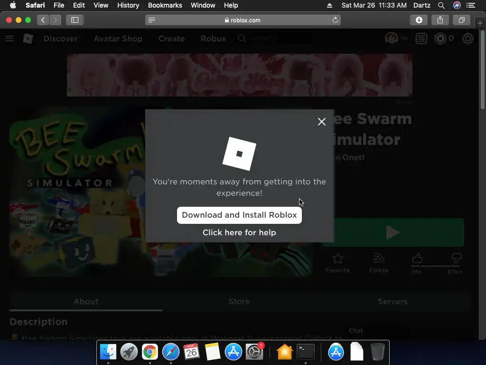Open Notification Center list icon
This screenshot has height=365, width=486.
pos(471,5)
